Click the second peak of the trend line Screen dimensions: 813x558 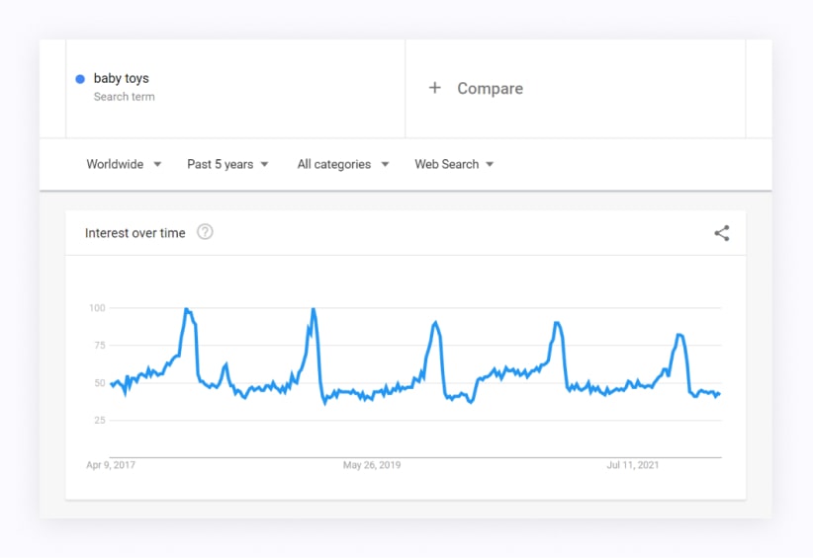[314, 309]
